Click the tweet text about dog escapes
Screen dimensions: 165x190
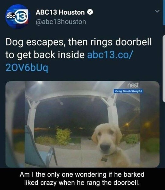pyautogui.click(x=79, y=48)
